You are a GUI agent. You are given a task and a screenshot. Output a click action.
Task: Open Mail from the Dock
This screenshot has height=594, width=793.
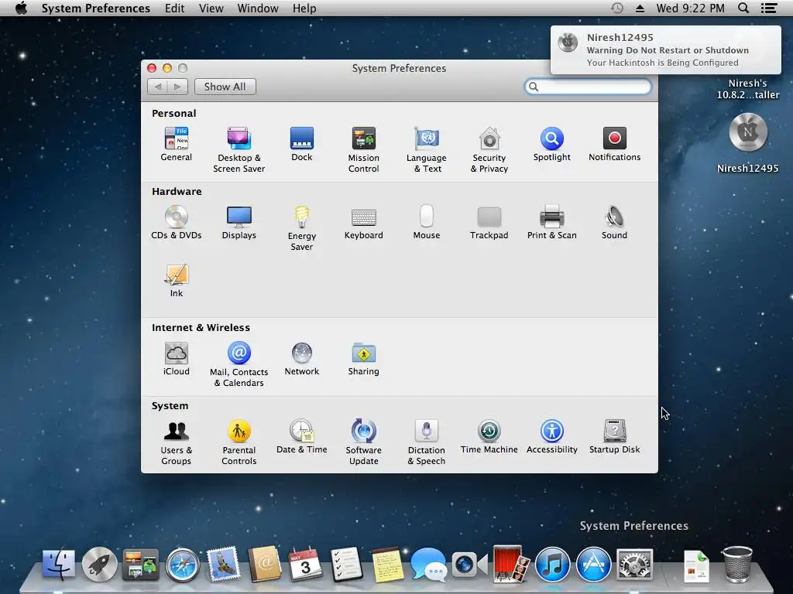[x=223, y=564]
